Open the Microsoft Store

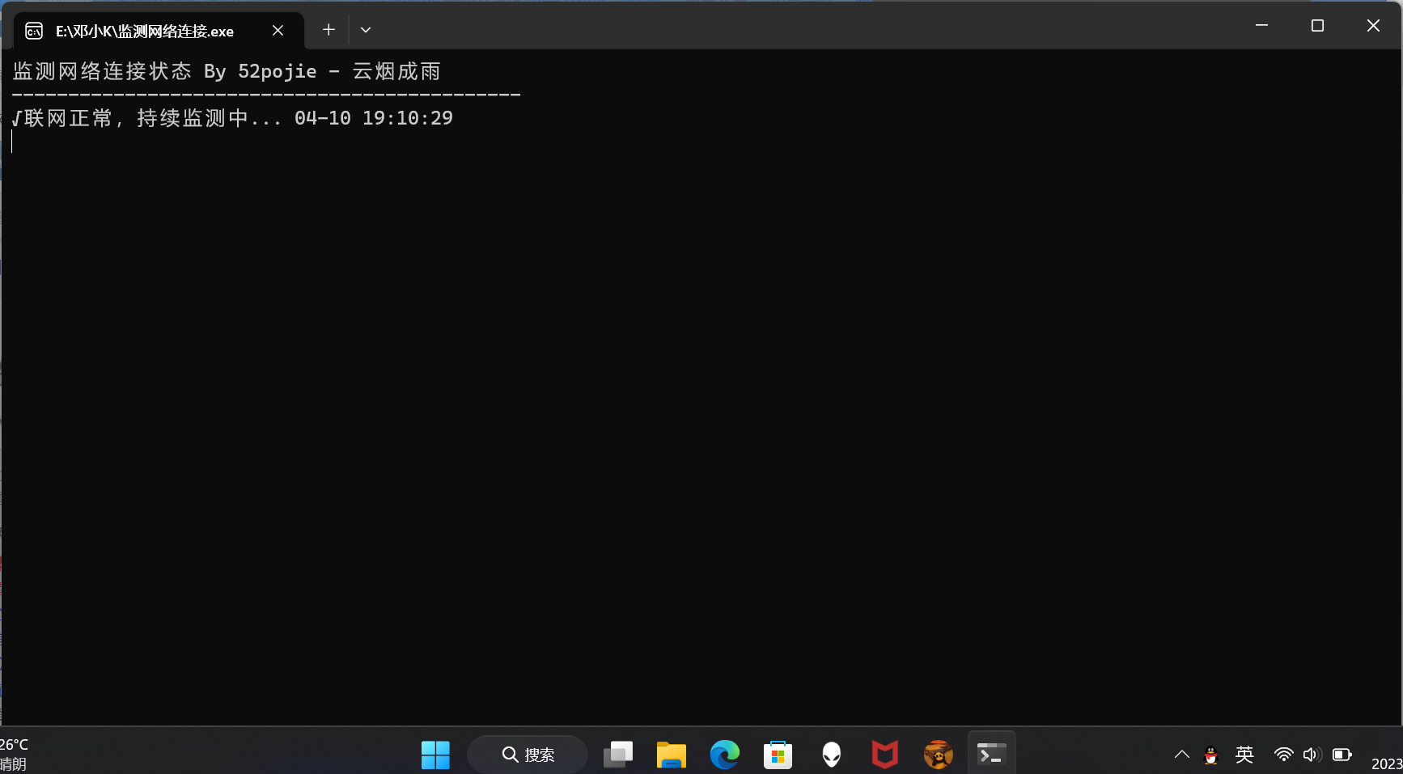coord(778,755)
